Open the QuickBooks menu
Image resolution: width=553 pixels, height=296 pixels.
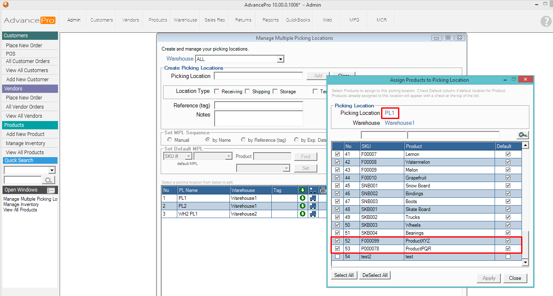[x=298, y=20]
